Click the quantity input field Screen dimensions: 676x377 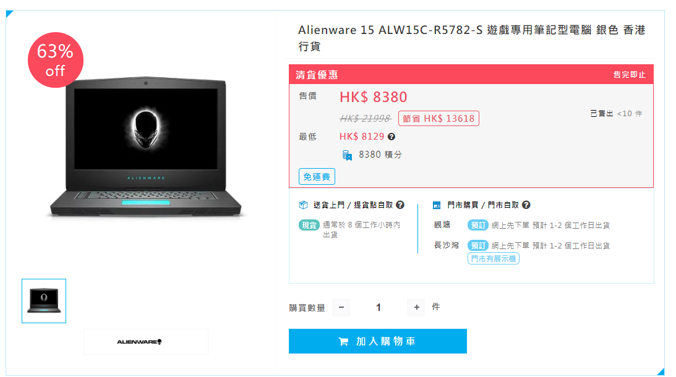pyautogui.click(x=379, y=307)
